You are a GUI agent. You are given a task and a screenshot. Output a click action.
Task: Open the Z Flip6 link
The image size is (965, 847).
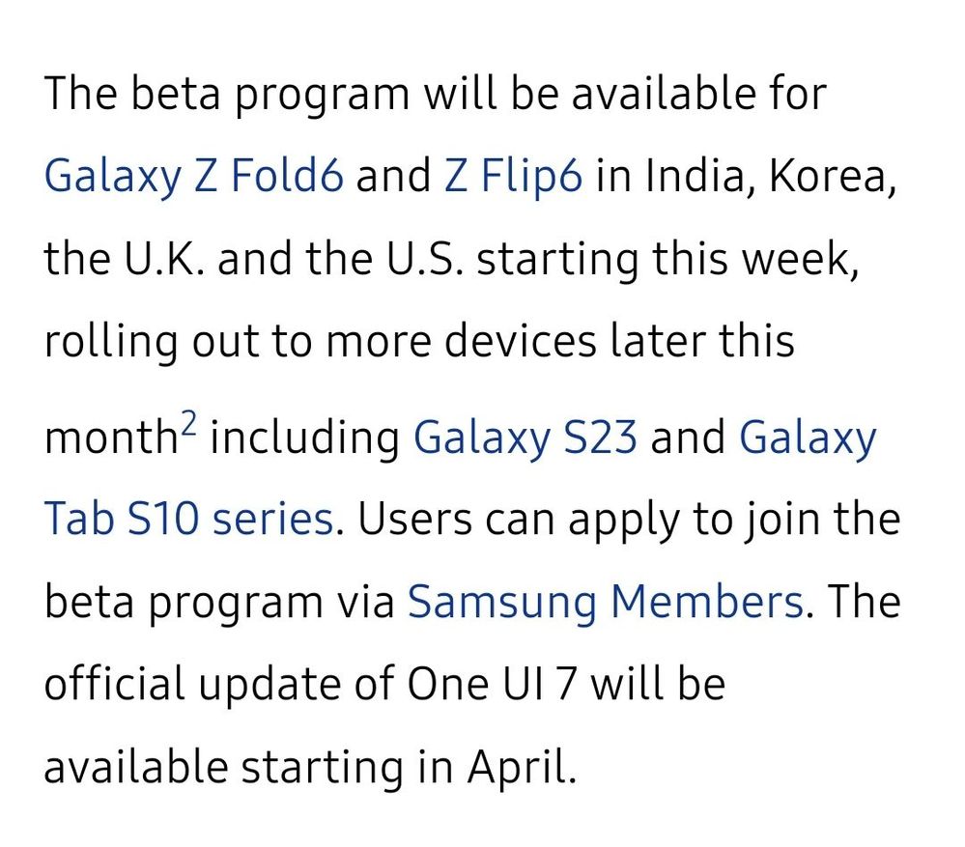pyautogui.click(x=513, y=176)
